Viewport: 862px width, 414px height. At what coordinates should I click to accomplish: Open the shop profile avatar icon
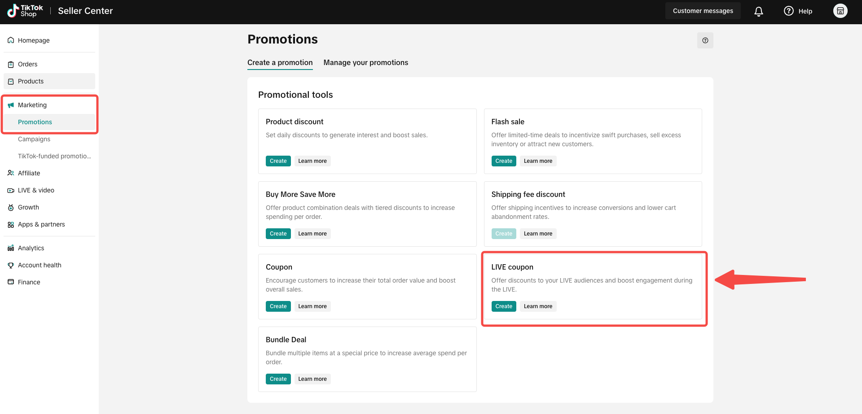click(x=840, y=11)
